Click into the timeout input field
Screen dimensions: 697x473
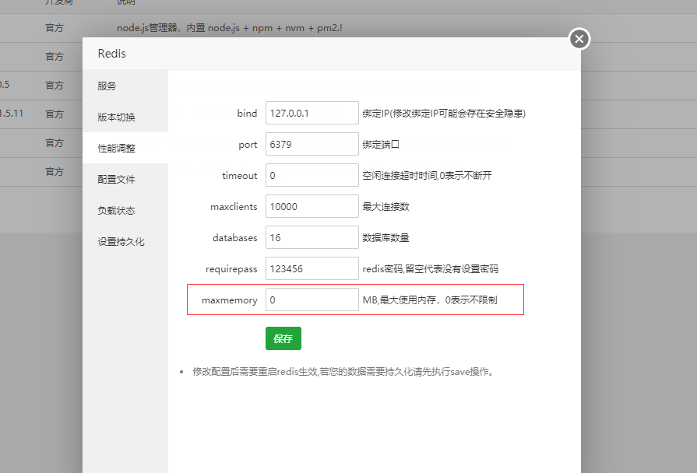(312, 176)
